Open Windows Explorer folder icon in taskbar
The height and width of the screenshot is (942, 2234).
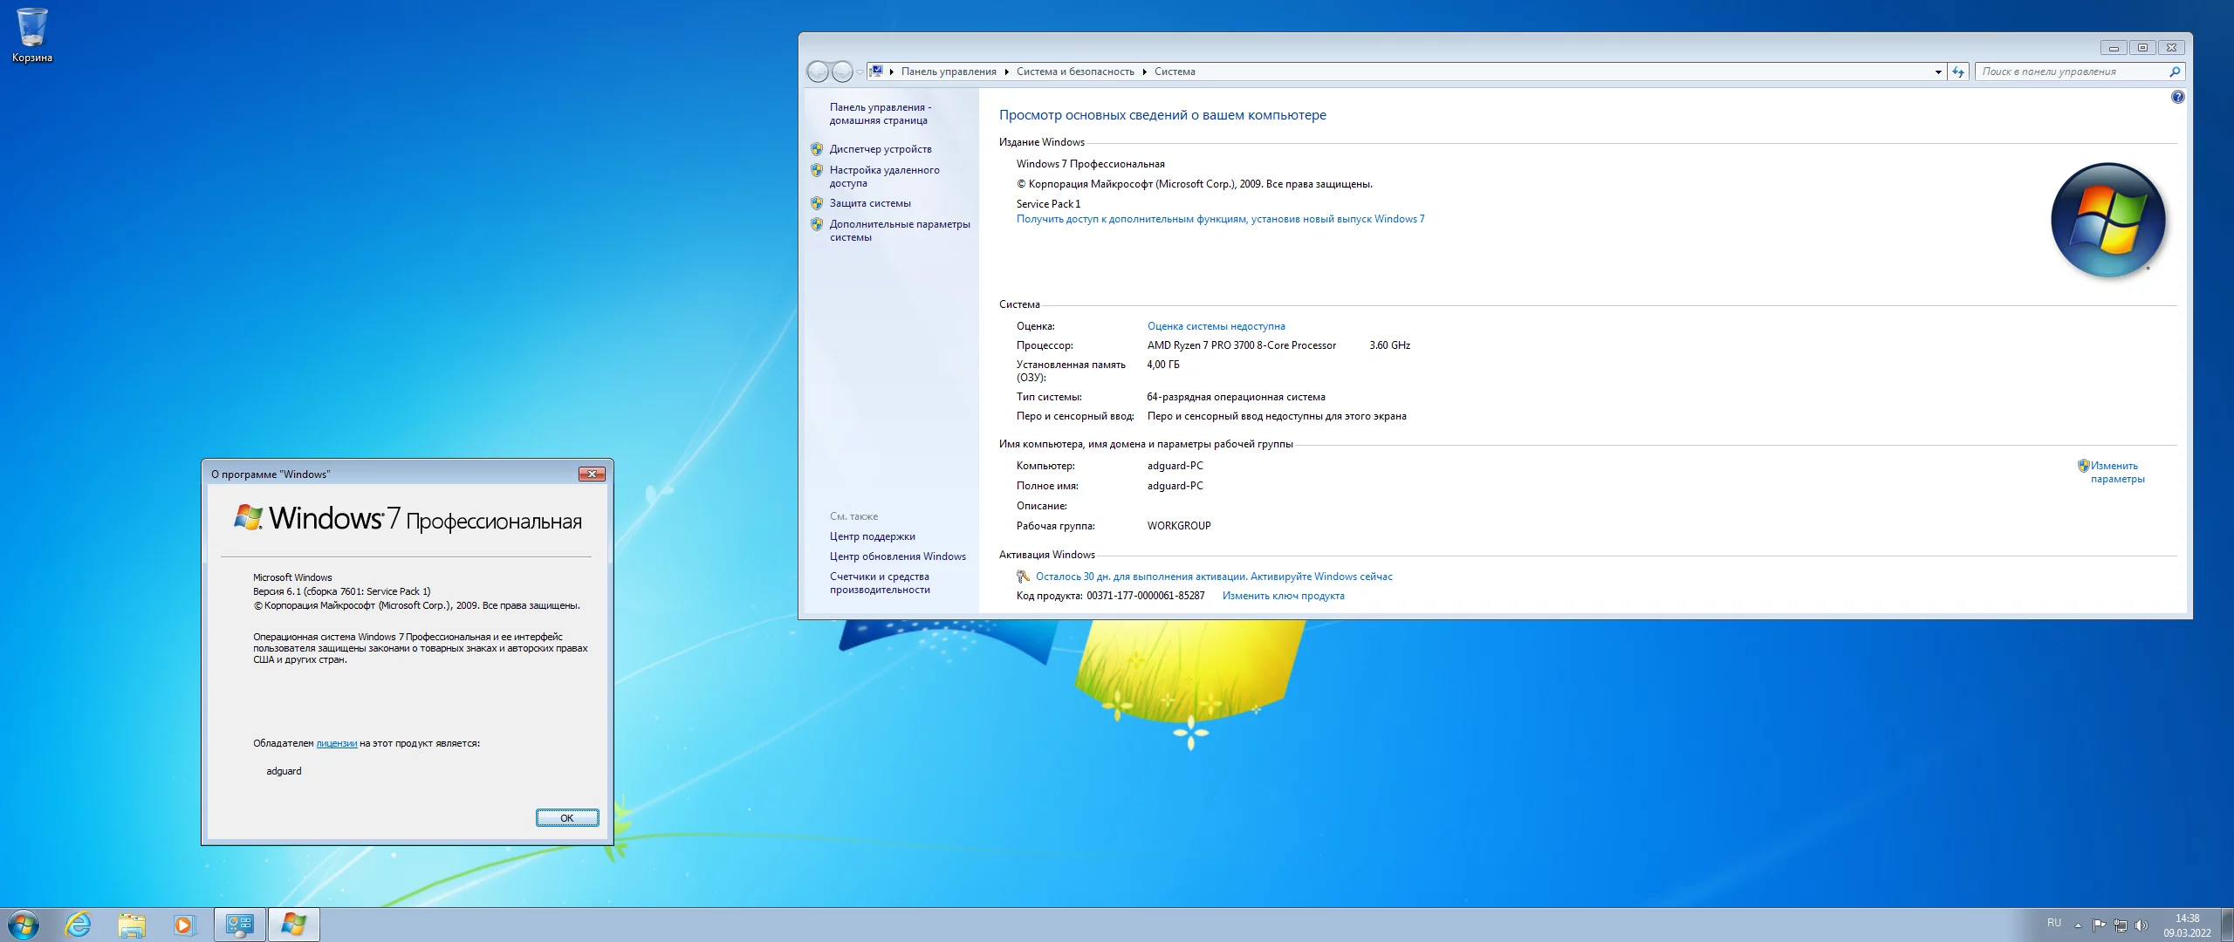click(132, 925)
